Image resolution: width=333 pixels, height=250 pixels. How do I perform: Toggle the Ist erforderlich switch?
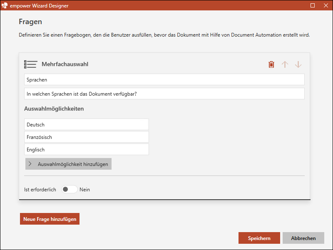point(69,189)
